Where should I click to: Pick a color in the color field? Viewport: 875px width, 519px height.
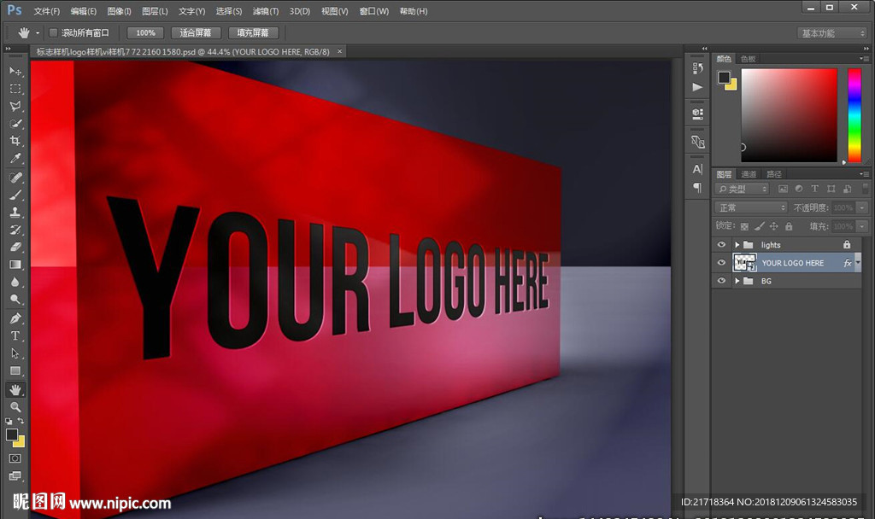[789, 115]
